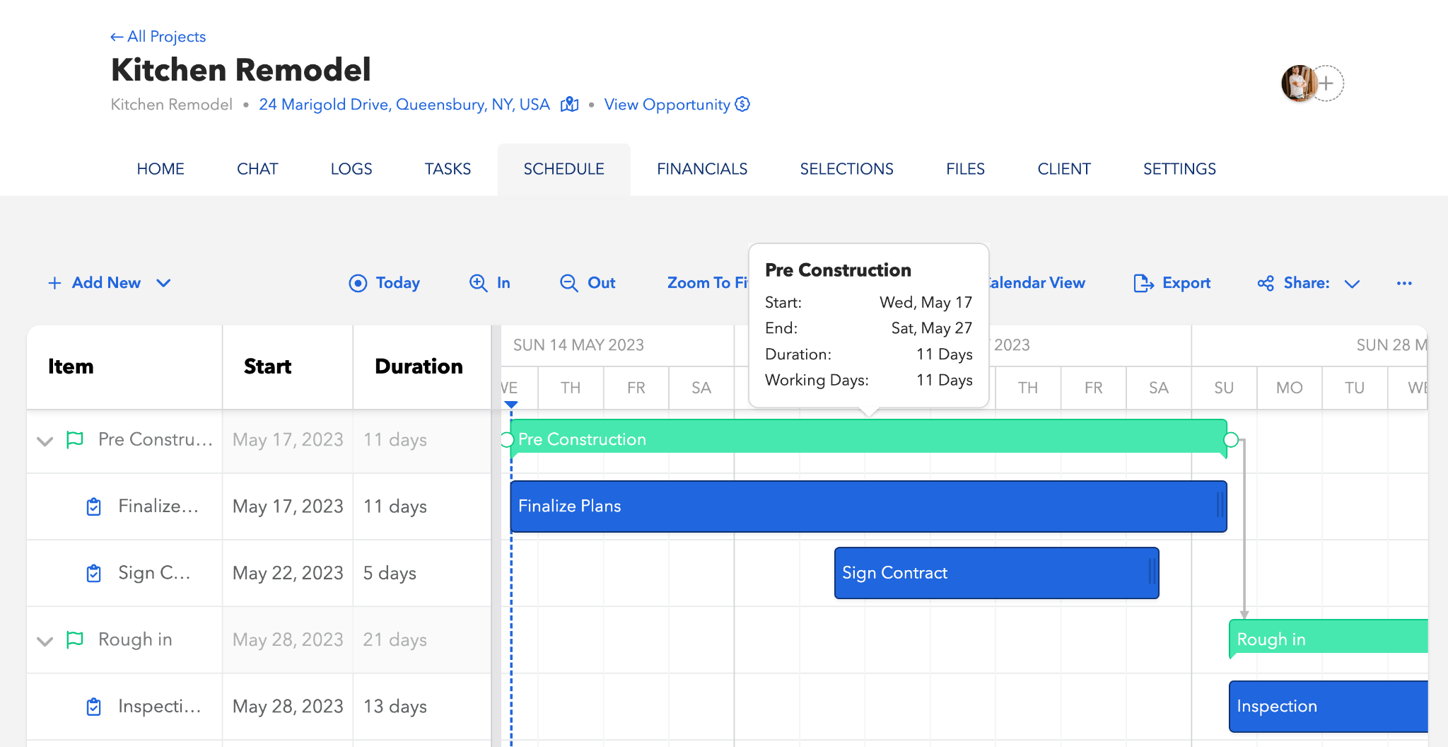
Task: Jump to Today in the schedule
Action: 385,283
